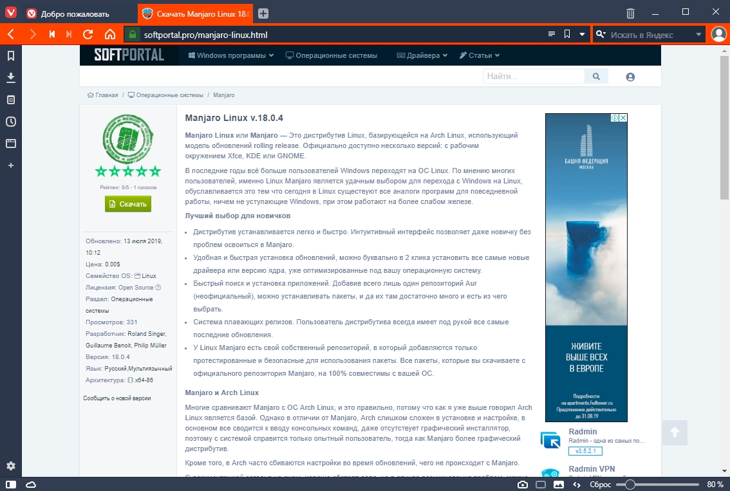
Task: Go forward to next page
Action: [33, 35]
